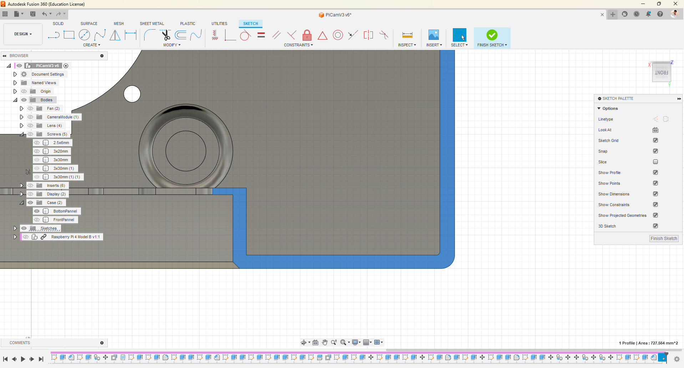Click the Select tool icon

[x=459, y=35]
